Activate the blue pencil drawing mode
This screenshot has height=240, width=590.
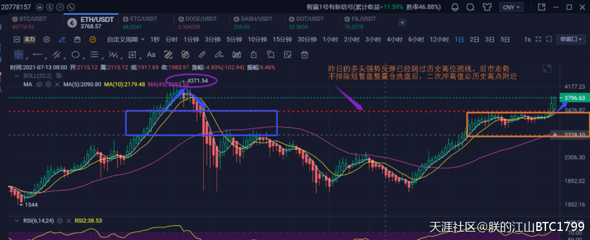[x=62, y=39]
